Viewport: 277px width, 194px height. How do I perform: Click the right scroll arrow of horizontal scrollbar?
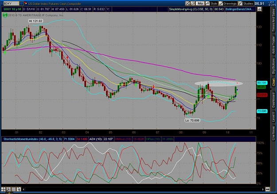point(263,190)
